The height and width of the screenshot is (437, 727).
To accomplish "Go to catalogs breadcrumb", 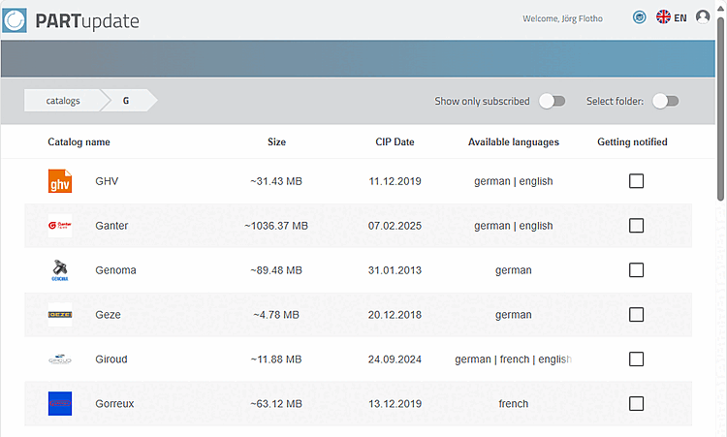I will click(63, 101).
